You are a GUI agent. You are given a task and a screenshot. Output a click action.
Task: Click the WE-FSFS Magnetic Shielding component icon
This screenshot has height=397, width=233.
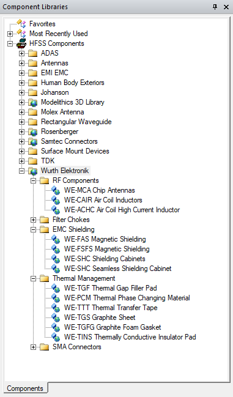56,249
